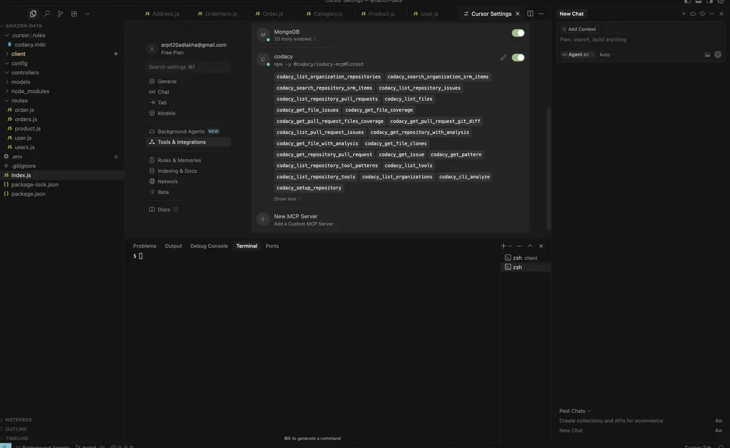Viewport: 730px width, 448px height.
Task: Toggle the MongoDB MCP server switch
Action: 518,33
